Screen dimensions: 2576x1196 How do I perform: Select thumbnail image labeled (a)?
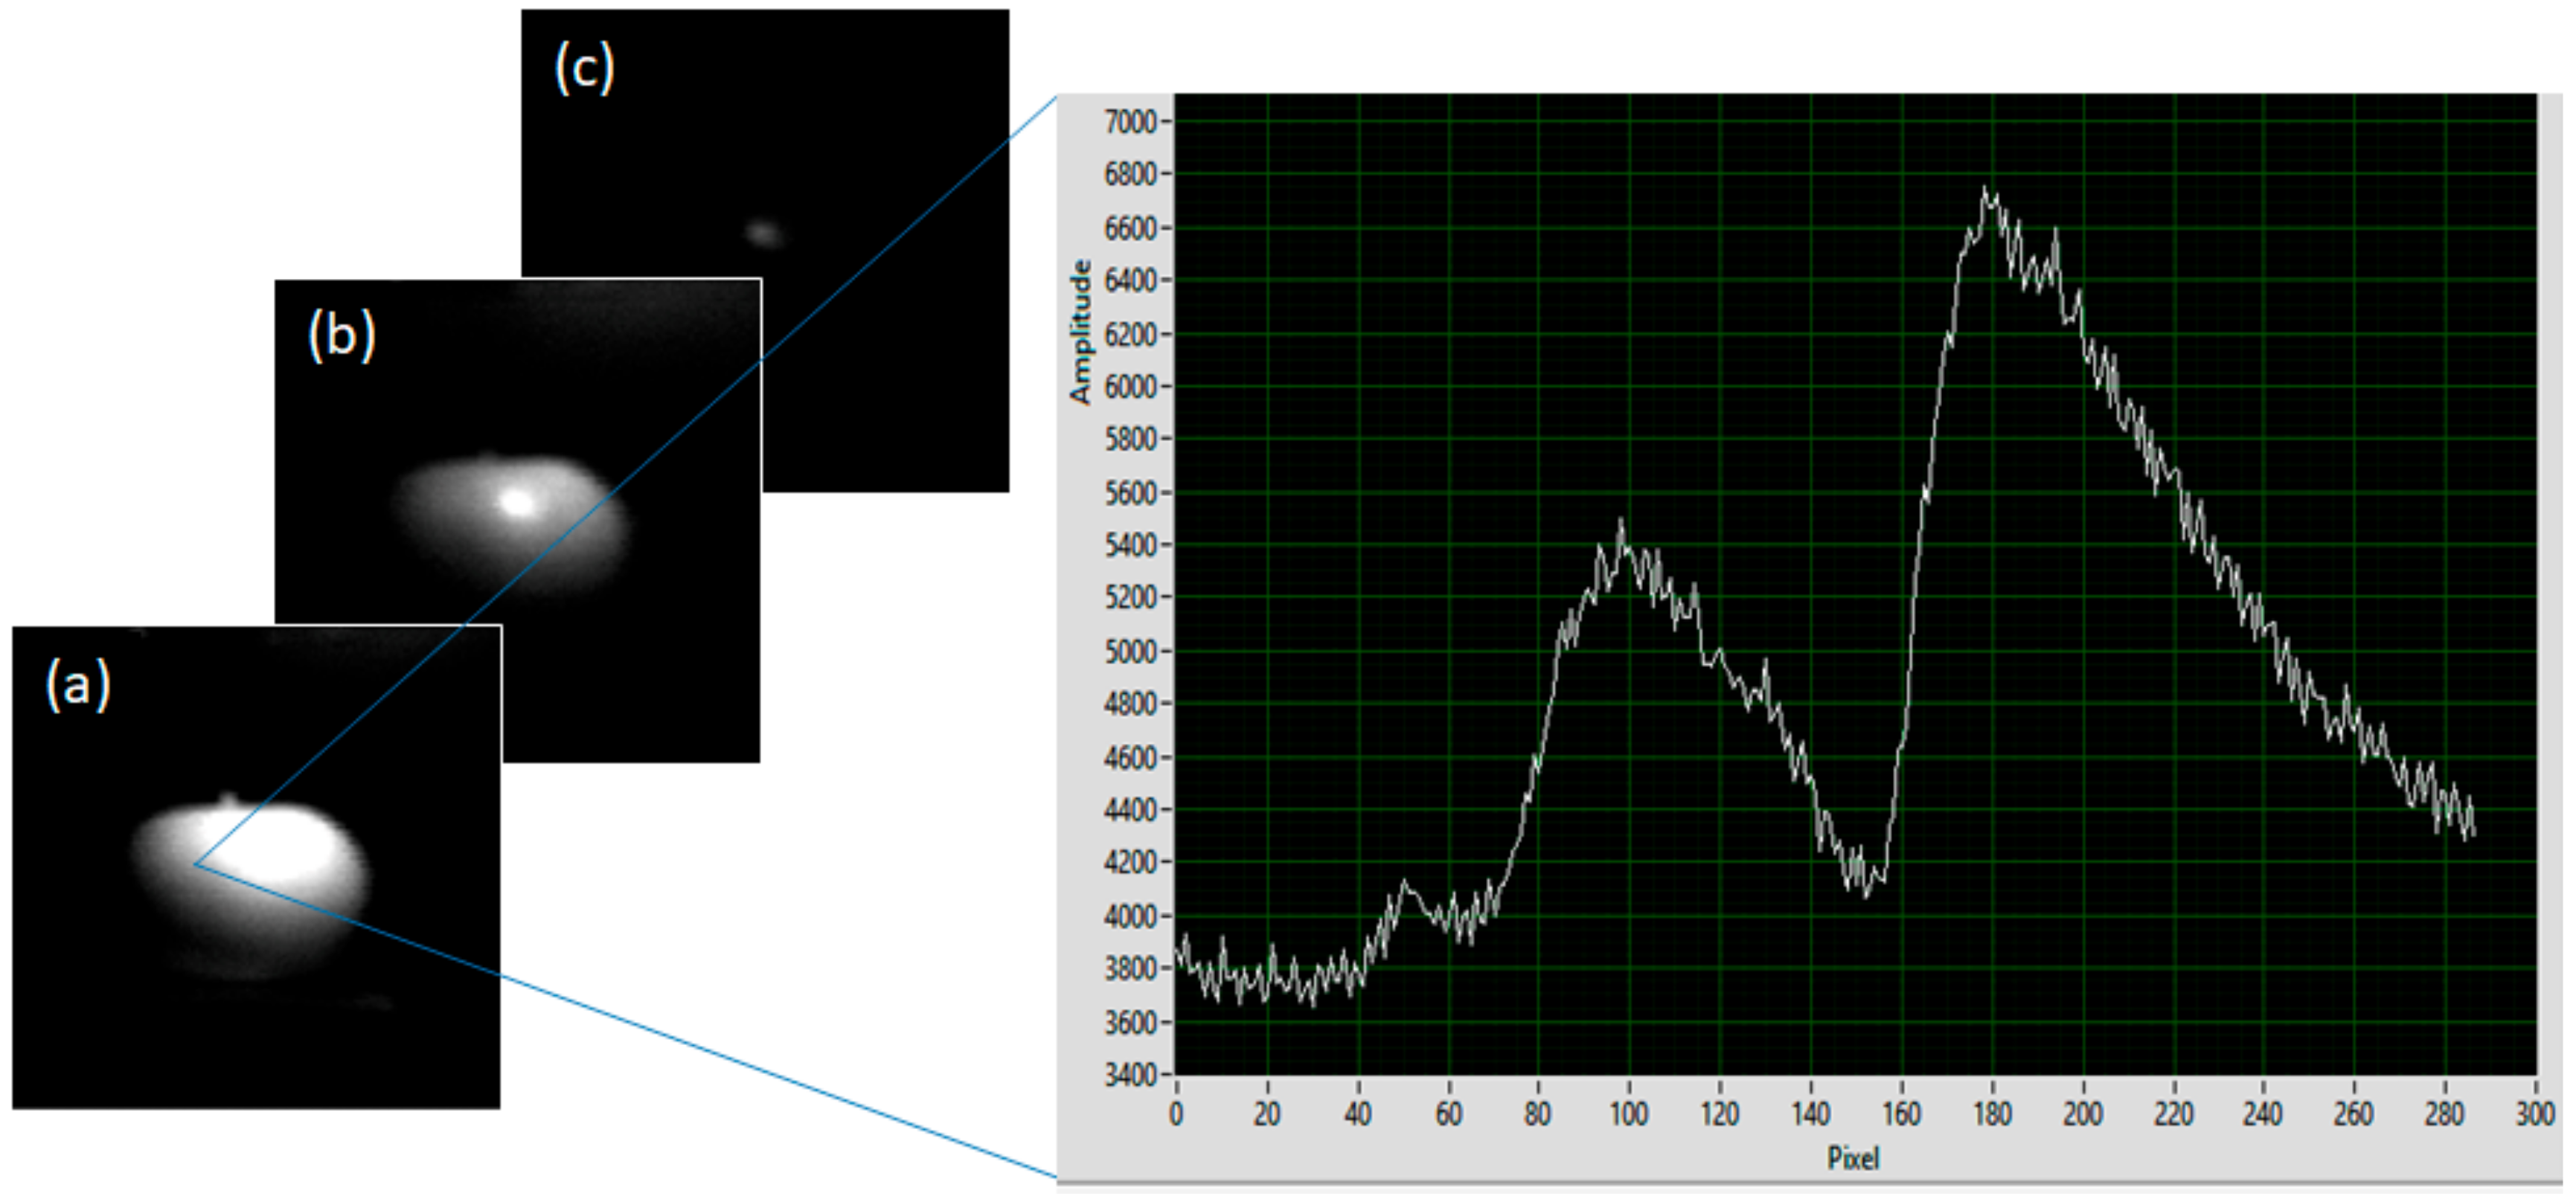[256, 867]
